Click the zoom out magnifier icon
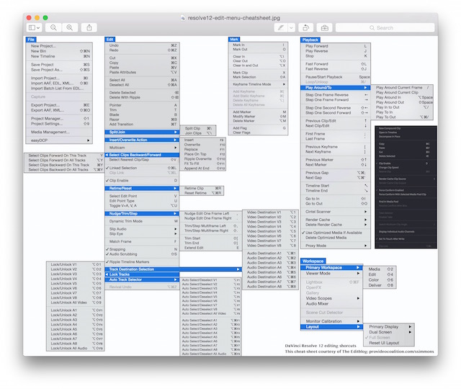The height and width of the screenshot is (389, 461). pyautogui.click(x=53, y=27)
